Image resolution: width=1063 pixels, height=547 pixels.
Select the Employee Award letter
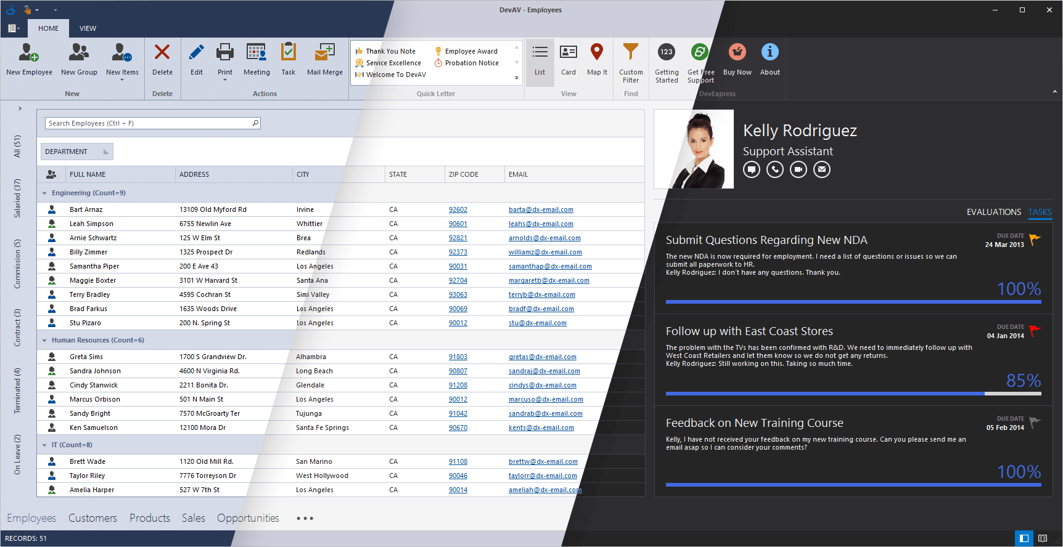pos(466,51)
